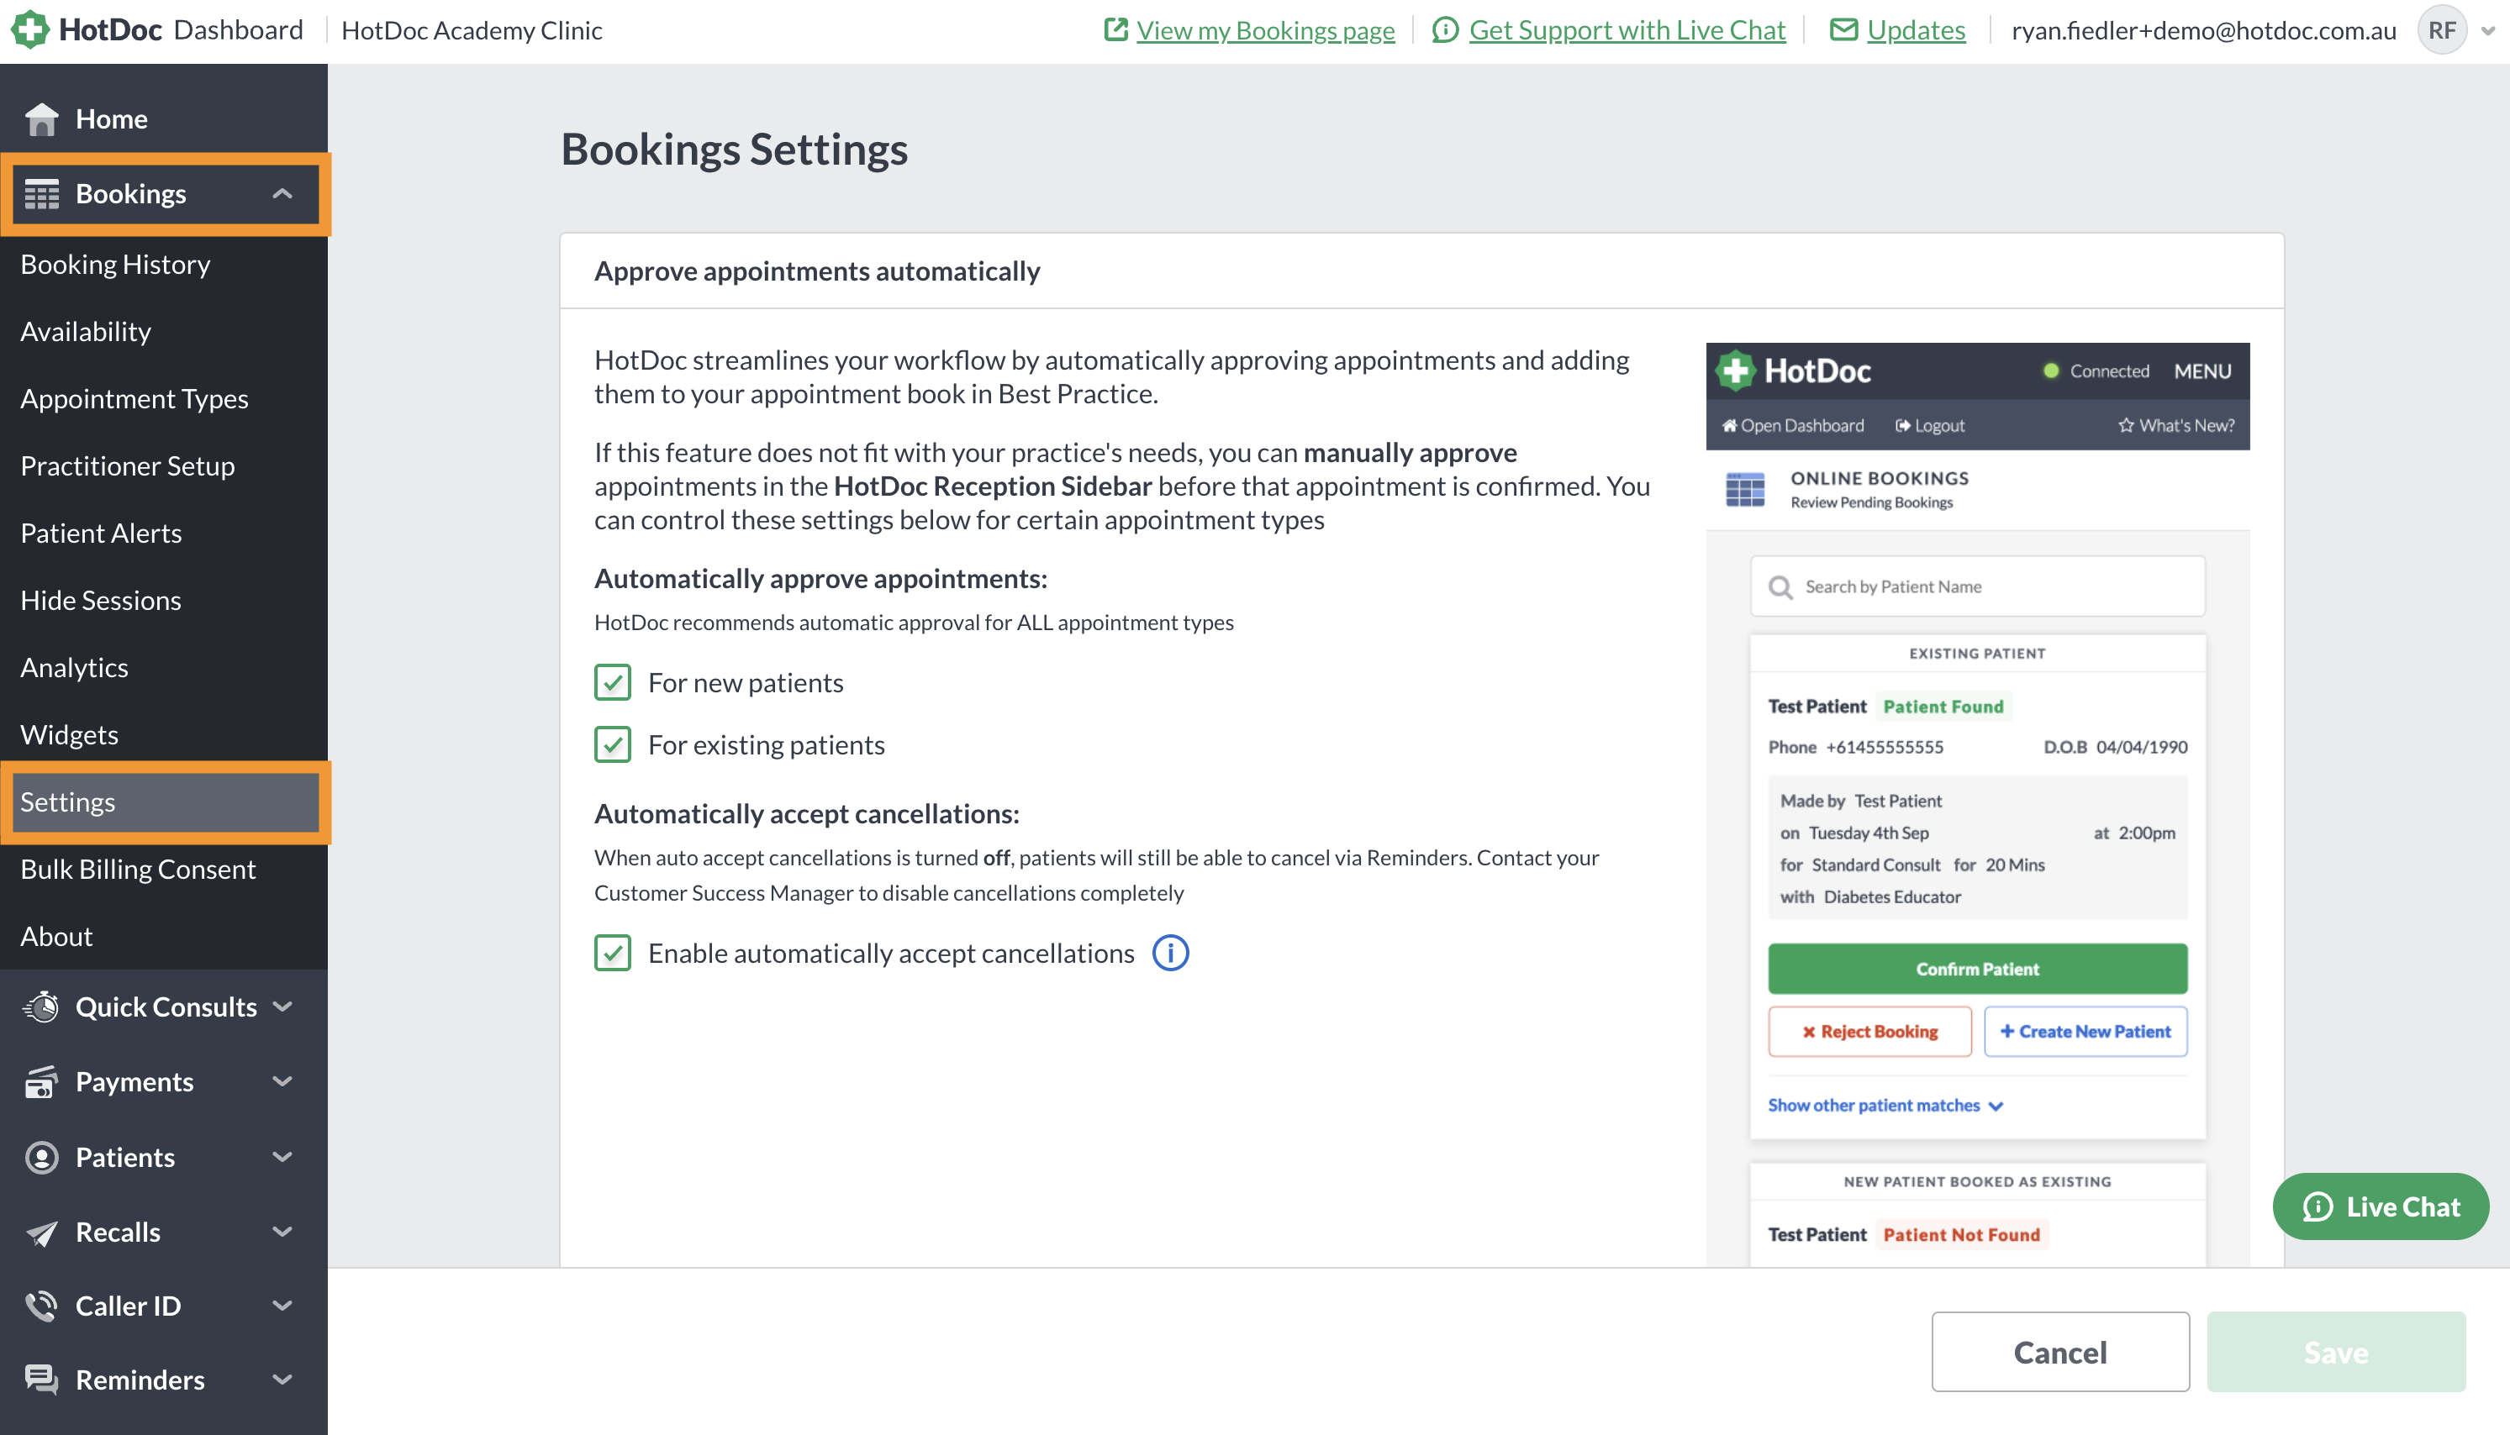Click Logout in the preview image
The image size is (2510, 1435).
(1929, 426)
